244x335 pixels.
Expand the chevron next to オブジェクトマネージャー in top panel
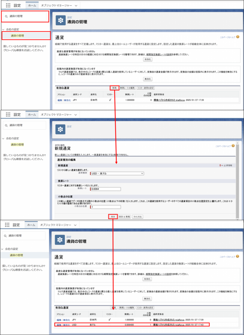click(x=76, y=6)
